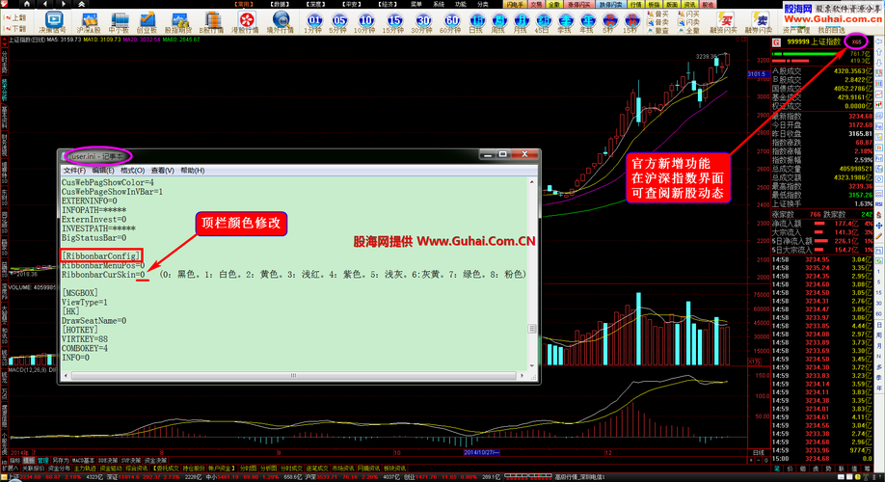Click 融资闪买 margin buy icon

724,22
